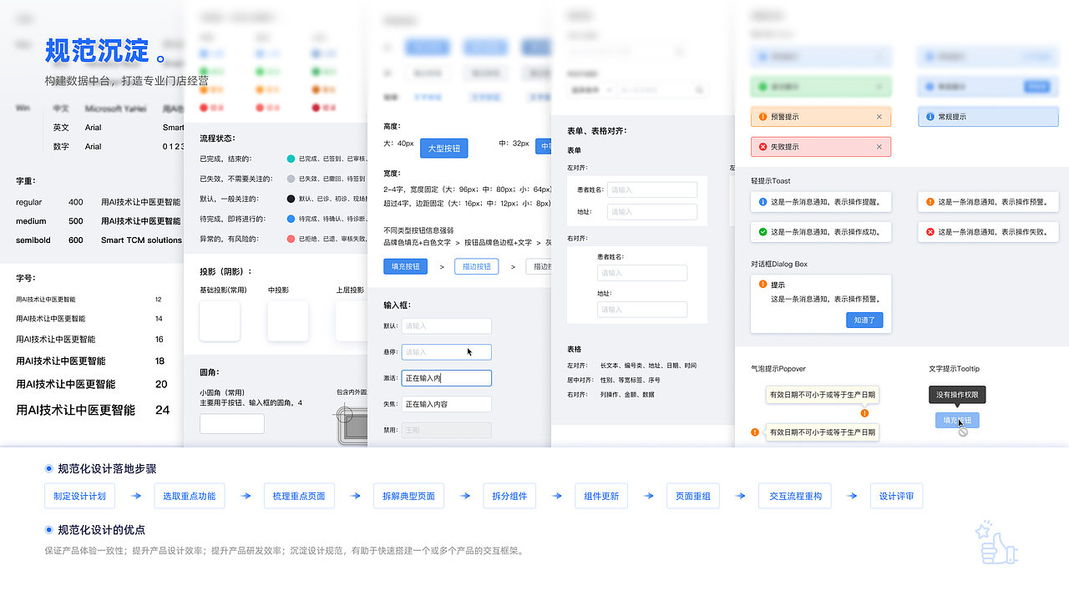1069x601 pixels.
Task: Click the 知道了 dialog button
Action: [864, 320]
